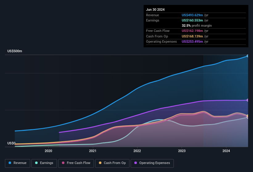
Task: Click the US$253.495m operating expenses value
Action: point(192,42)
